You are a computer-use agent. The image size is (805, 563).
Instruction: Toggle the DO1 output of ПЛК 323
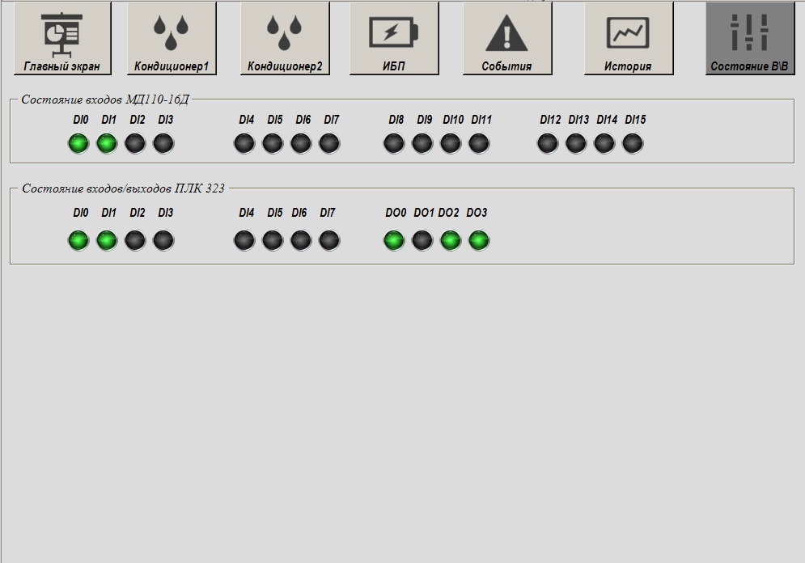(x=422, y=241)
